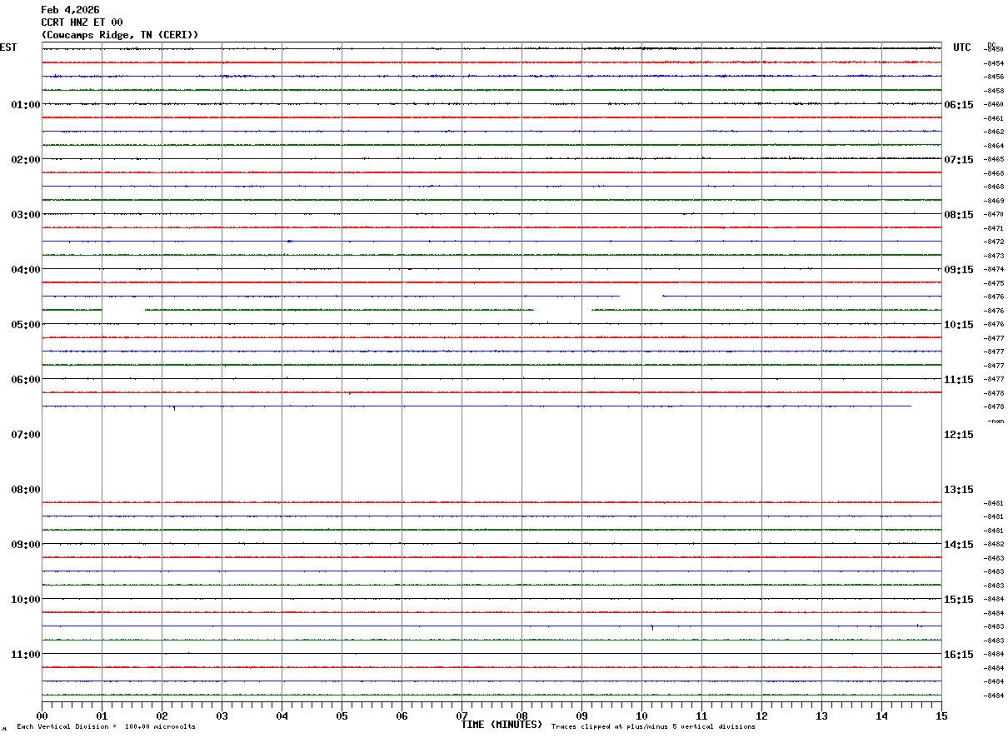The width and height of the screenshot is (1008, 738).
Task: Click minute 03 on the time axis
Action: (222, 716)
